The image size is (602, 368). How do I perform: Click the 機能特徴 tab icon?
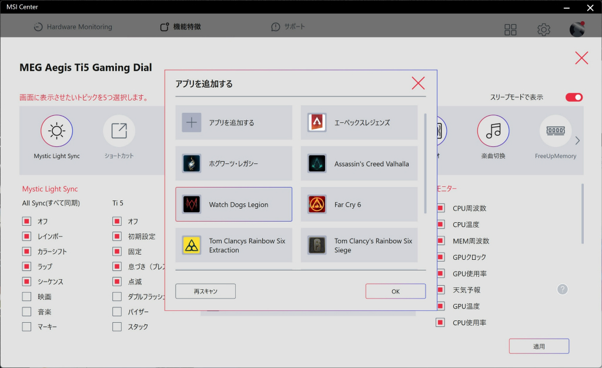pos(165,27)
